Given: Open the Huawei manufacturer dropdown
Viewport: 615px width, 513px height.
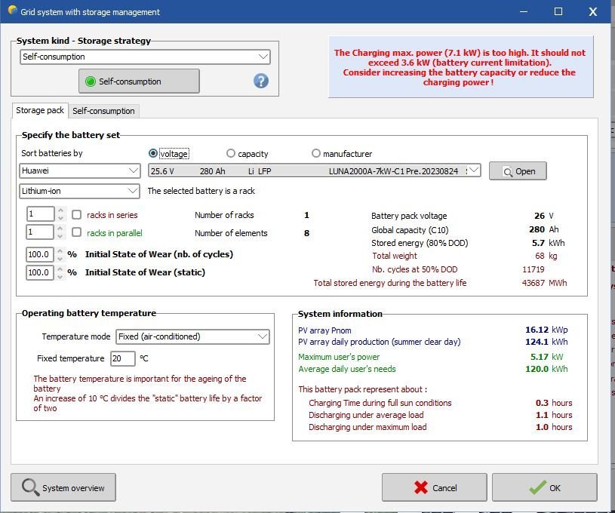Looking at the screenshot, I should (x=79, y=171).
